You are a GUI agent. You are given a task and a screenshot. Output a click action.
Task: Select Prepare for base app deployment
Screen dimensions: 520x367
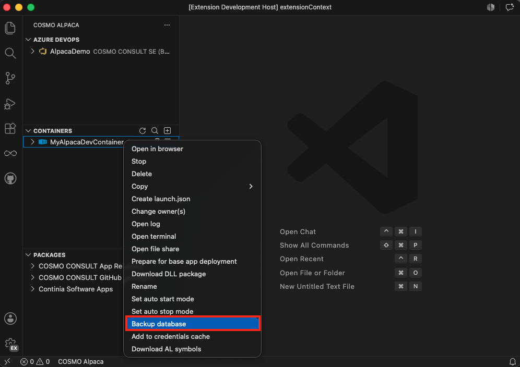193,261
